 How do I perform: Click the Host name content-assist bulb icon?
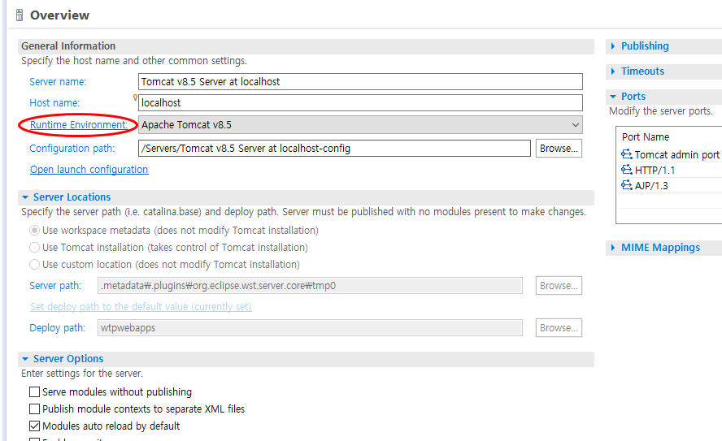(135, 97)
